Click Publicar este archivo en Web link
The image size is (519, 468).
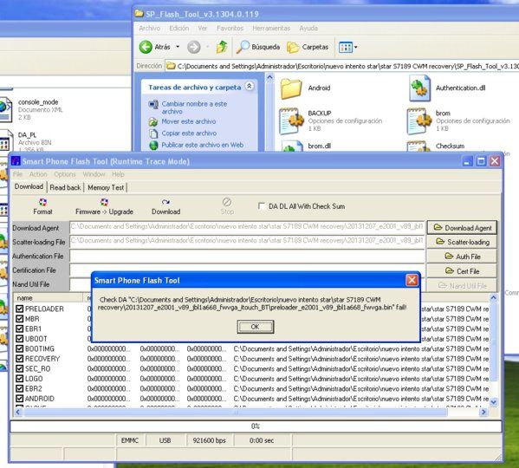click(x=202, y=145)
